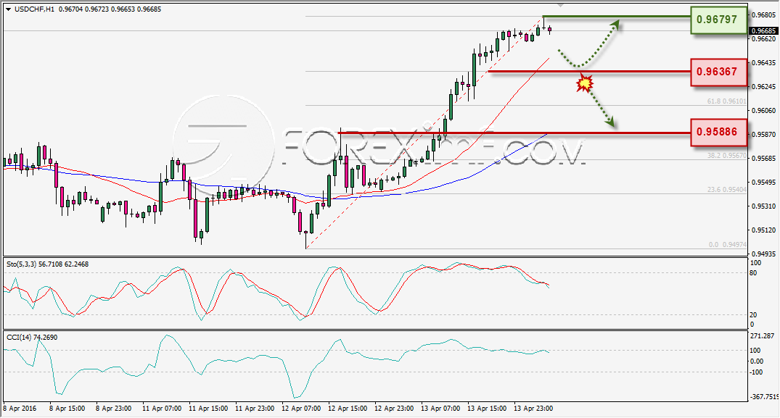Select the 8 Apr 2016 time axis label

(20, 409)
